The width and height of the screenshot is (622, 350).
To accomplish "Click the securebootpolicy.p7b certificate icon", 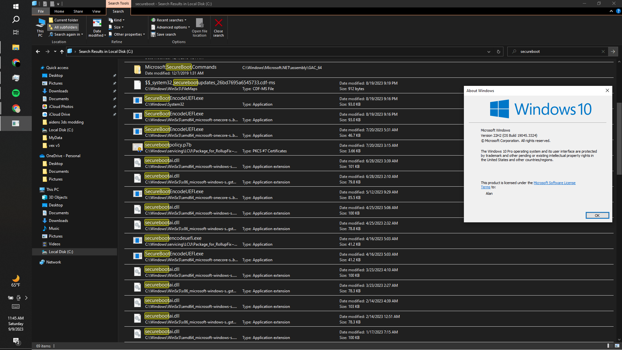I will click(137, 147).
